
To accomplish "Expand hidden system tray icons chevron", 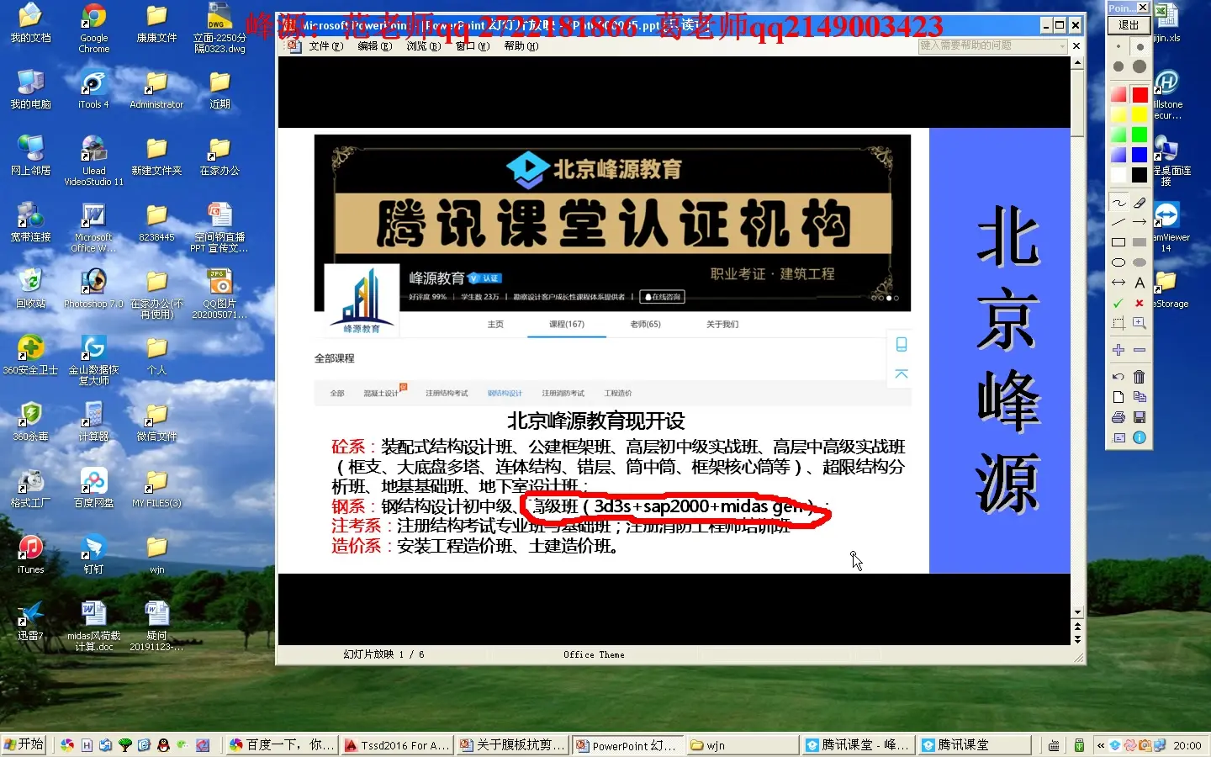I will click(x=1101, y=745).
